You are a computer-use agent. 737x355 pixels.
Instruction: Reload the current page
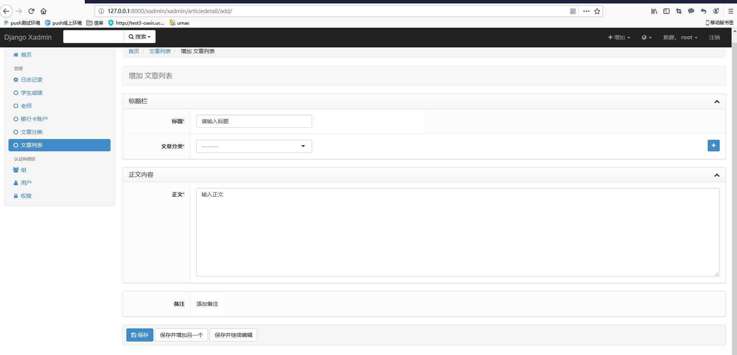[x=31, y=11]
